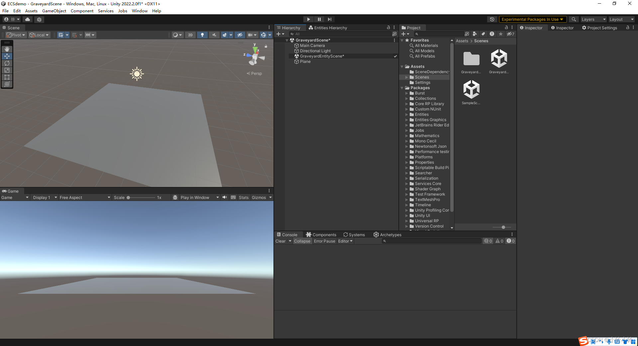The height and width of the screenshot is (346, 638).
Task: Open Game view more options menu
Action: pos(269,191)
